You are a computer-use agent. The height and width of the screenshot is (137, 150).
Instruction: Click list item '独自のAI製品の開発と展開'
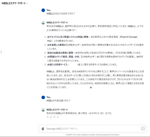(x=60, y=53)
